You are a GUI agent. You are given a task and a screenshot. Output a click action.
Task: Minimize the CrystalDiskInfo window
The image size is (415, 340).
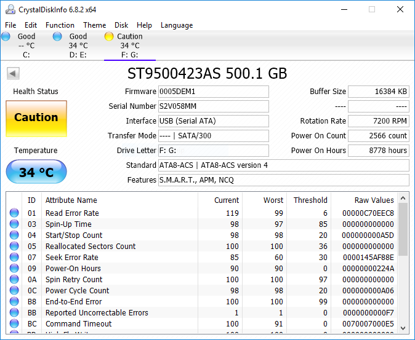coord(344,9)
